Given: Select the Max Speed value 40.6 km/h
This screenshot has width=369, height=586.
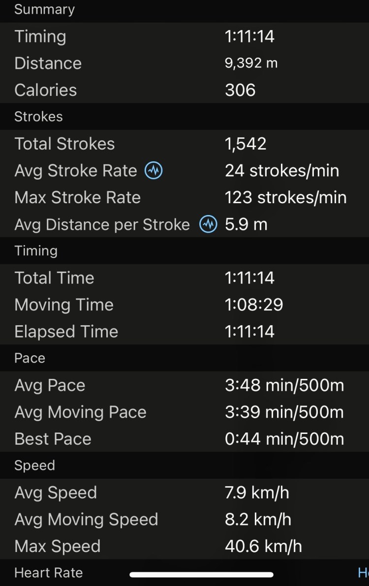Looking at the screenshot, I should (263, 546).
